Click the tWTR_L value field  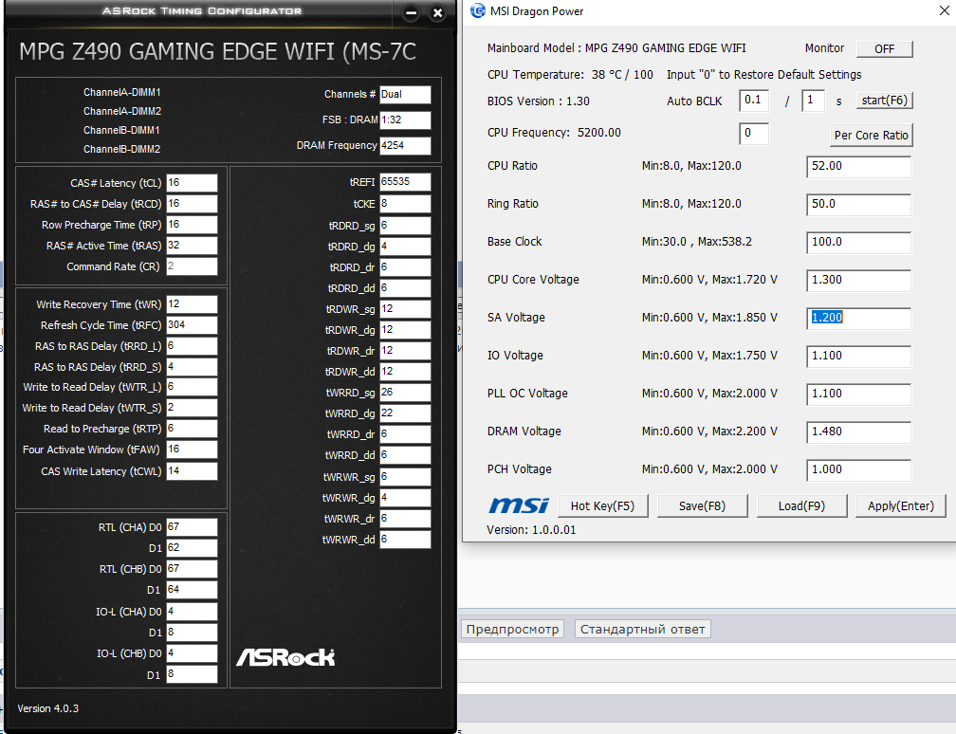(192, 387)
